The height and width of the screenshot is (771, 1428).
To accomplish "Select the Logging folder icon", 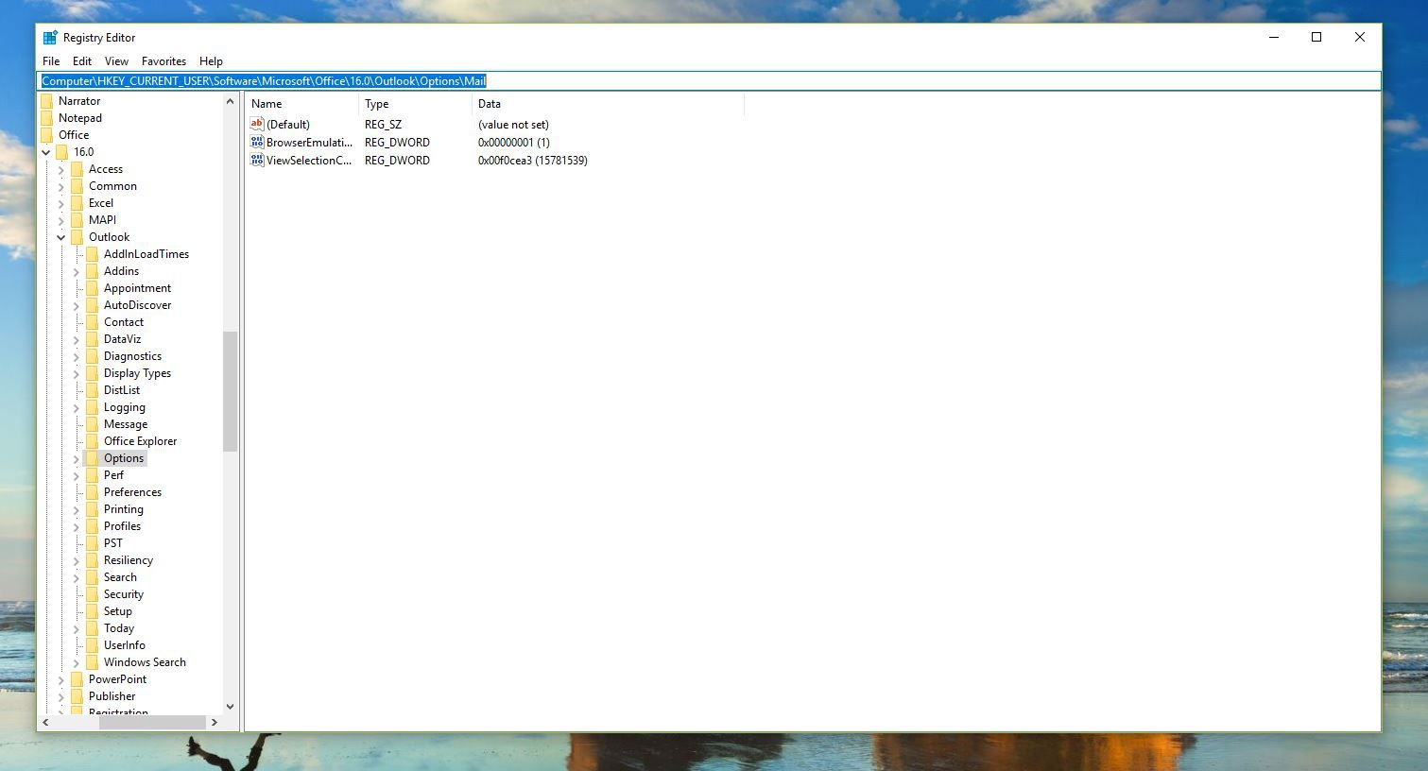I will (92, 407).
